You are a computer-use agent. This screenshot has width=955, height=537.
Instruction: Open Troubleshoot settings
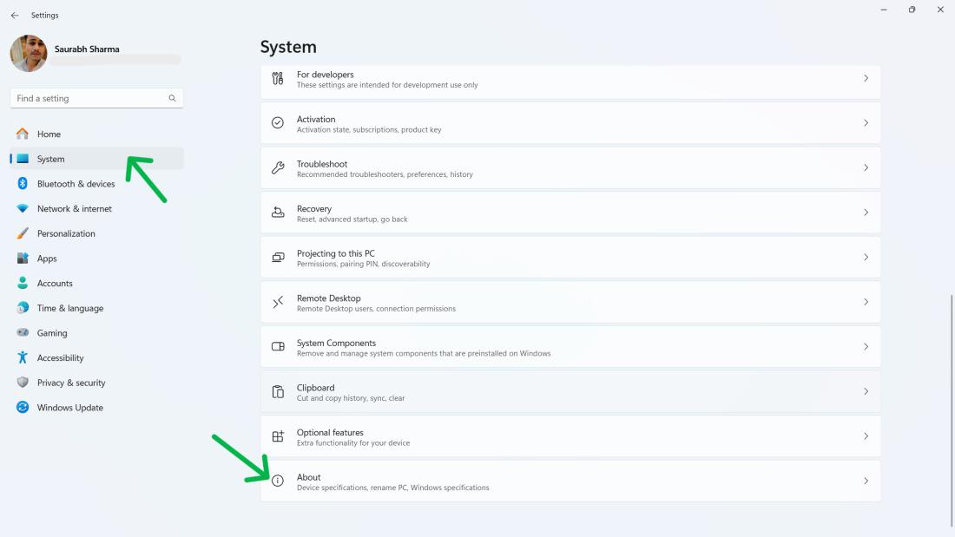click(569, 167)
